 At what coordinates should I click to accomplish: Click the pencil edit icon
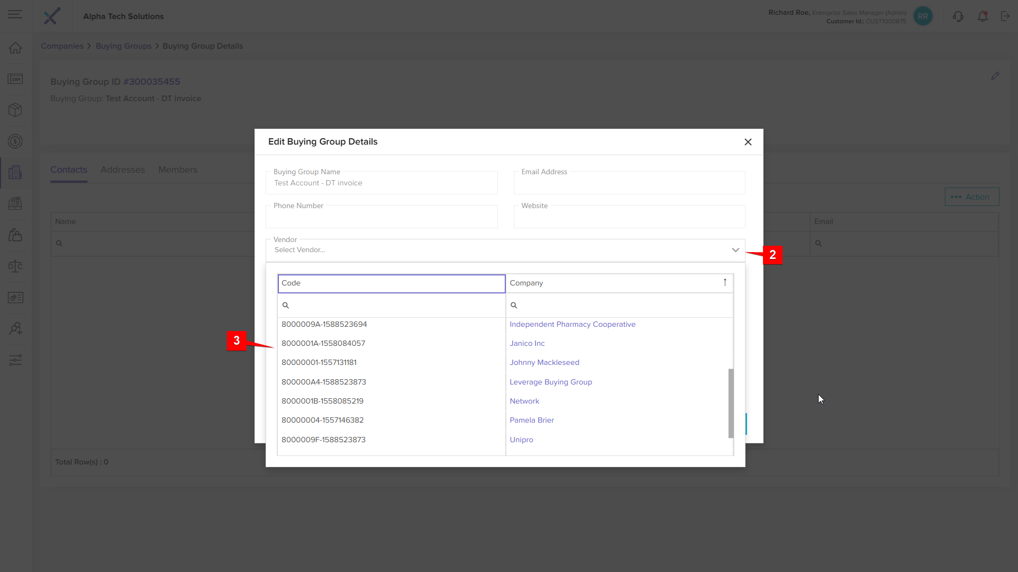tap(995, 76)
